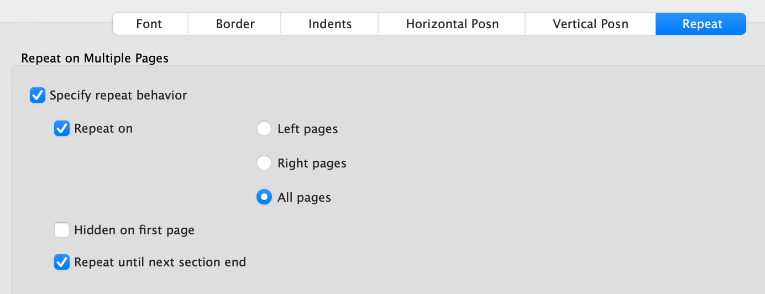Click the 'Right pages' label text
This screenshot has width=765, height=294.
[x=312, y=164]
